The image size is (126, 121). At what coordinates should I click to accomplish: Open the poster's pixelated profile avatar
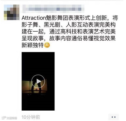(x=12, y=12)
